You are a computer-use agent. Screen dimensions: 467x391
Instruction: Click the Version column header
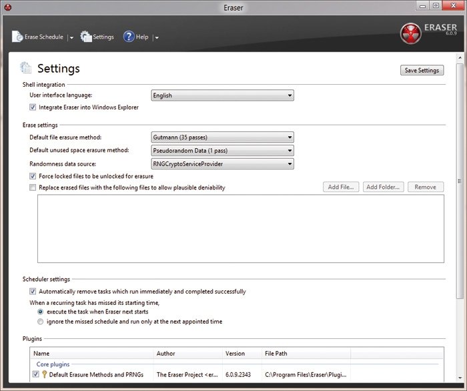[x=242, y=354]
